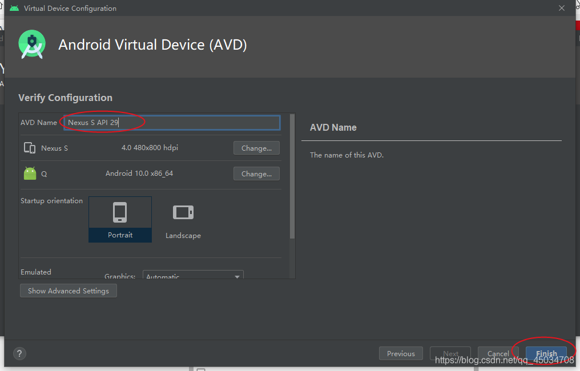Click the Nexus S device icon
This screenshot has height=371, width=580.
[30, 148]
